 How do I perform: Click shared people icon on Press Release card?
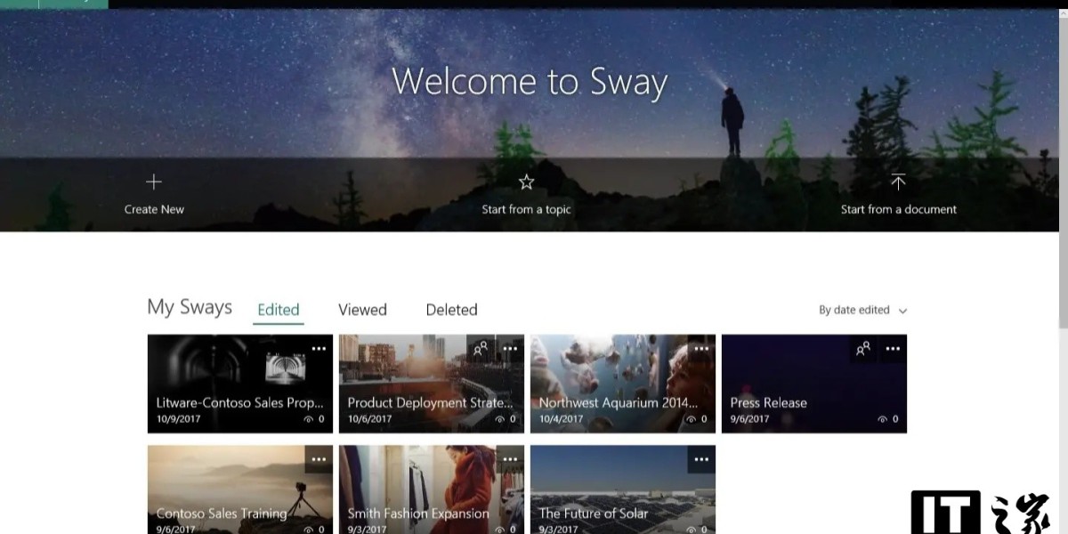pyautogui.click(x=863, y=349)
